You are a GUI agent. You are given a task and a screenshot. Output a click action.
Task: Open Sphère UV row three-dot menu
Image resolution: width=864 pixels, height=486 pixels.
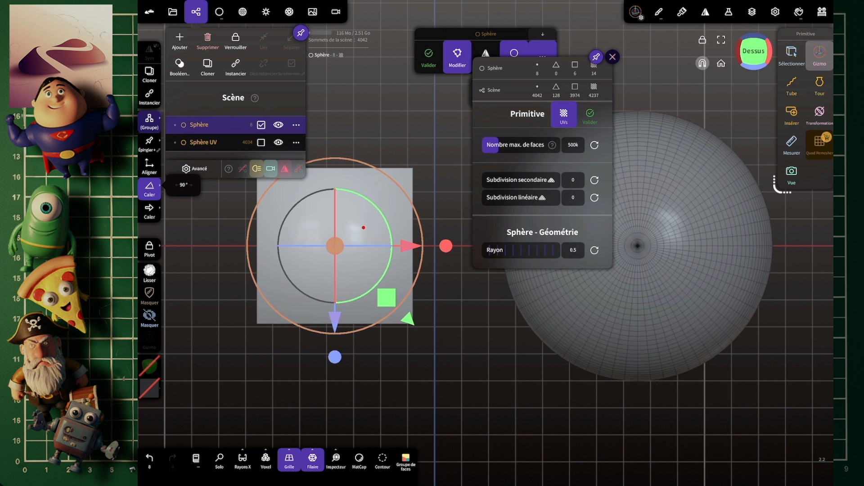(x=296, y=143)
